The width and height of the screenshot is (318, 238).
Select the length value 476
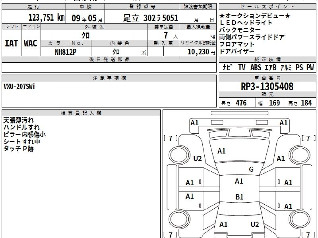tap(241, 103)
